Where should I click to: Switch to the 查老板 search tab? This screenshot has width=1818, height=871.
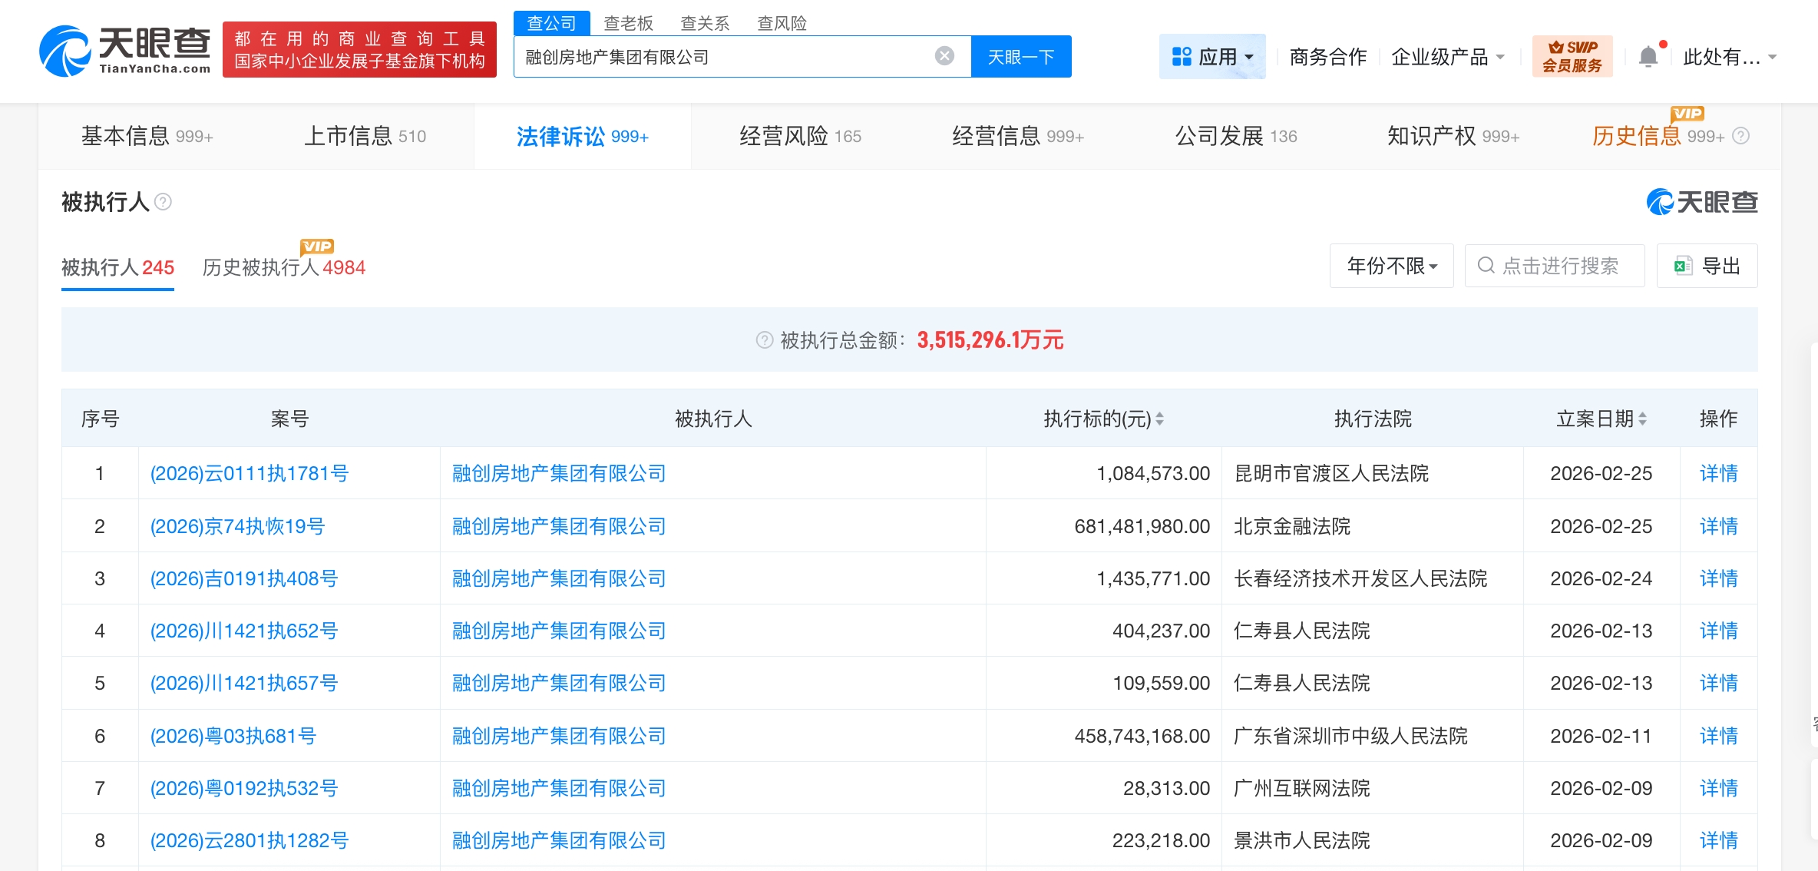click(629, 22)
